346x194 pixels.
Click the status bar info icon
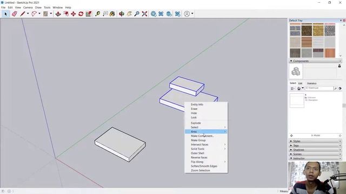9,191
